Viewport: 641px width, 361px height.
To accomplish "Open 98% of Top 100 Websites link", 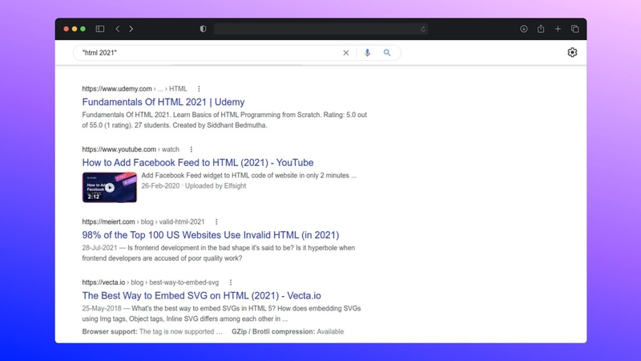I will [x=211, y=235].
